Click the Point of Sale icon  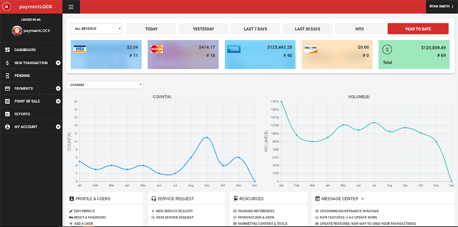7,101
